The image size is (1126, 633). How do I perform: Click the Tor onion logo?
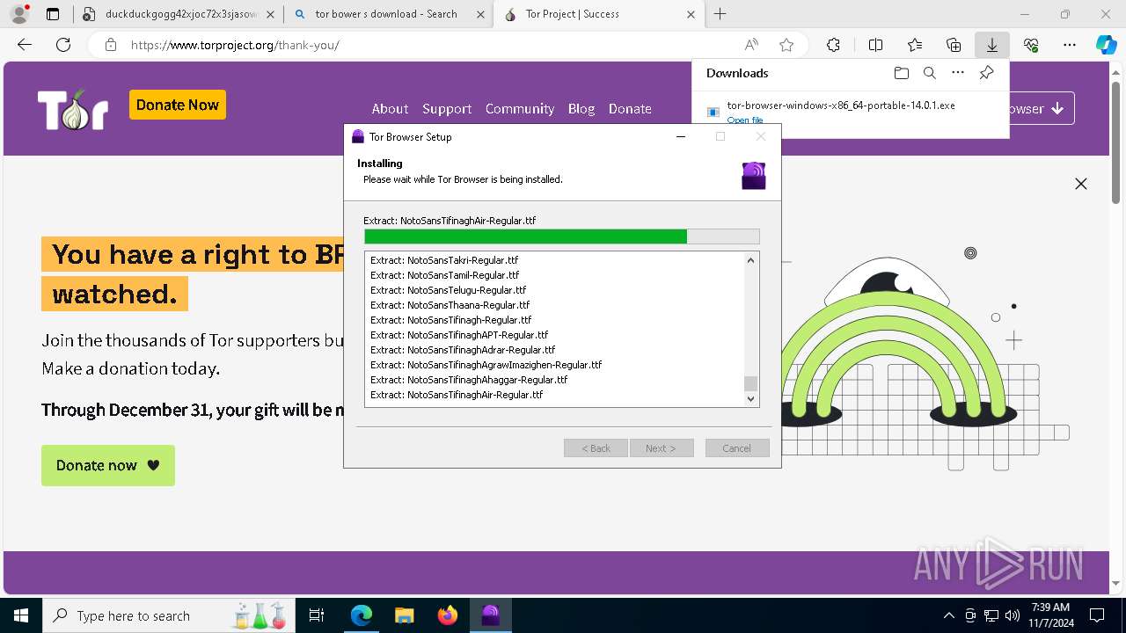point(73,110)
